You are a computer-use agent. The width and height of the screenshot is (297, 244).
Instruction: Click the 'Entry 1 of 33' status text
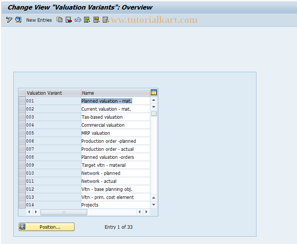(x=118, y=227)
